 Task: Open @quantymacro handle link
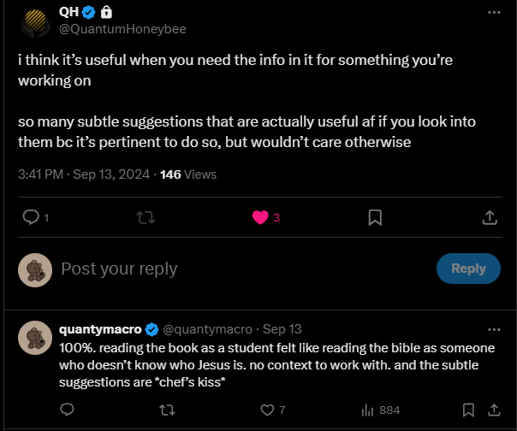(208, 329)
